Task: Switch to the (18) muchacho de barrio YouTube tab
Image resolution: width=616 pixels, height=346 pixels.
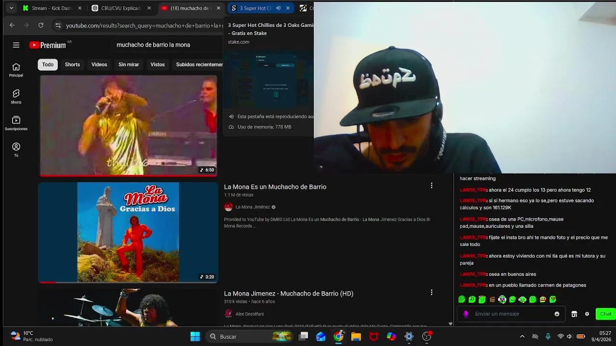Action: [x=191, y=8]
